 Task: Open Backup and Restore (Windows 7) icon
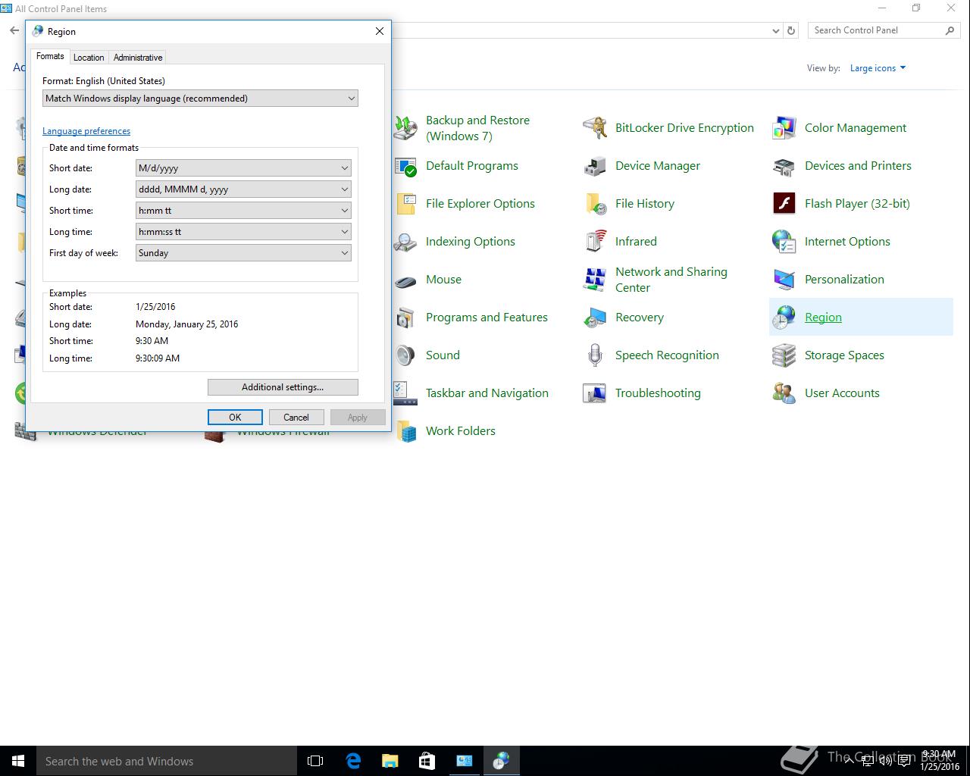[x=405, y=128]
